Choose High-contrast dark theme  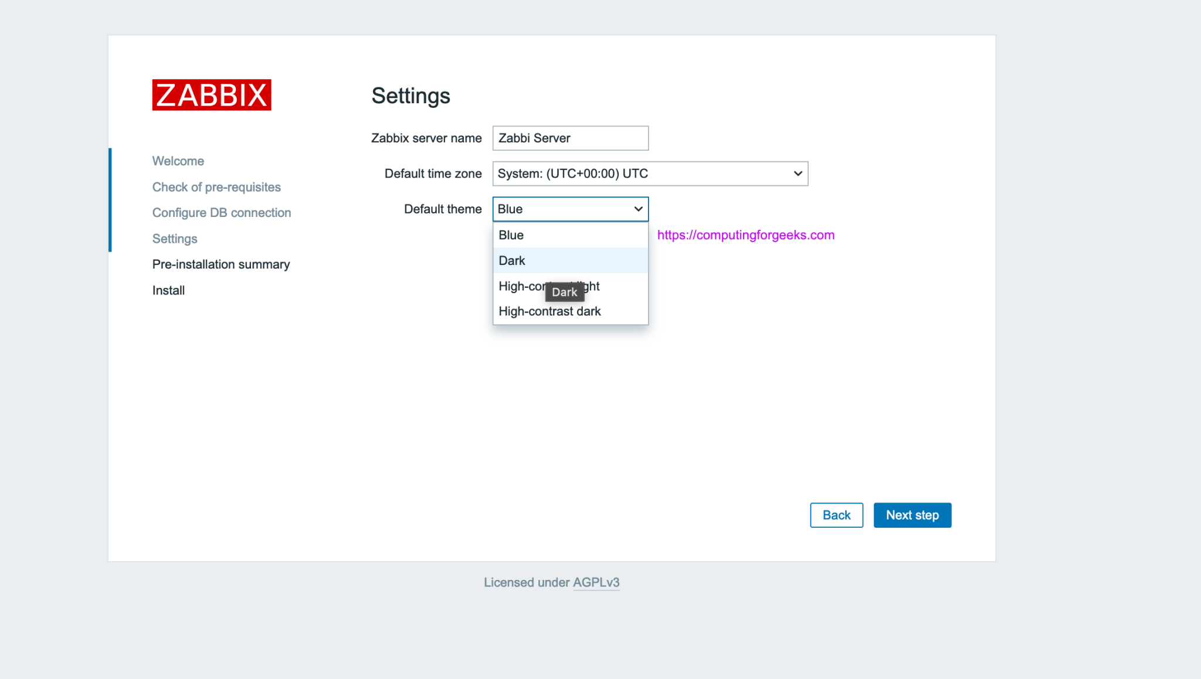click(x=549, y=311)
